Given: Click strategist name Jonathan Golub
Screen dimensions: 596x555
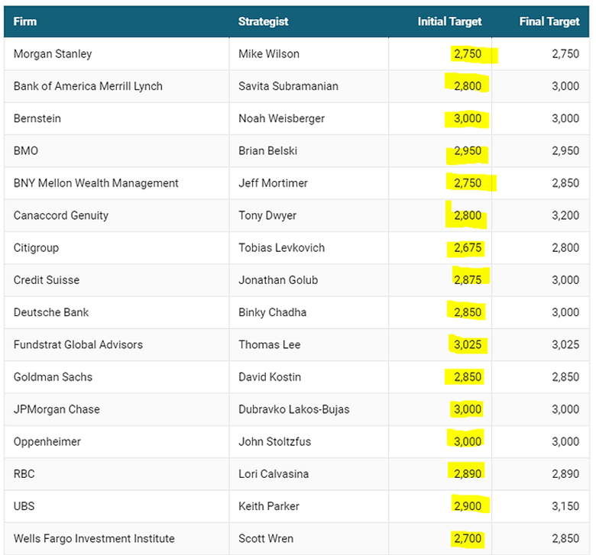Looking at the screenshot, I should point(278,280).
